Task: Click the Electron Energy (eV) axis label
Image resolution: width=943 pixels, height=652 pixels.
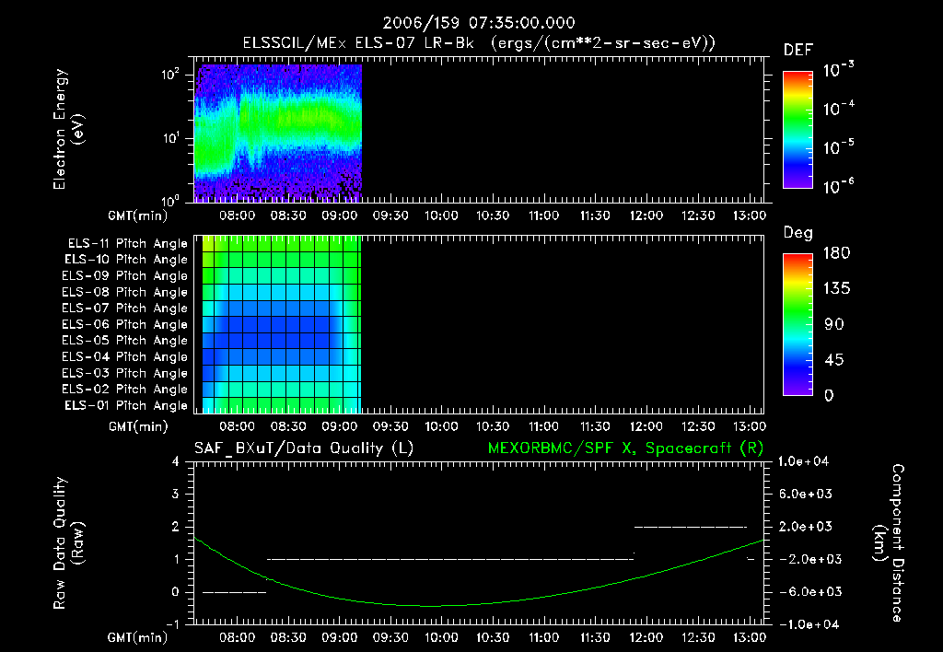Action: point(68,129)
